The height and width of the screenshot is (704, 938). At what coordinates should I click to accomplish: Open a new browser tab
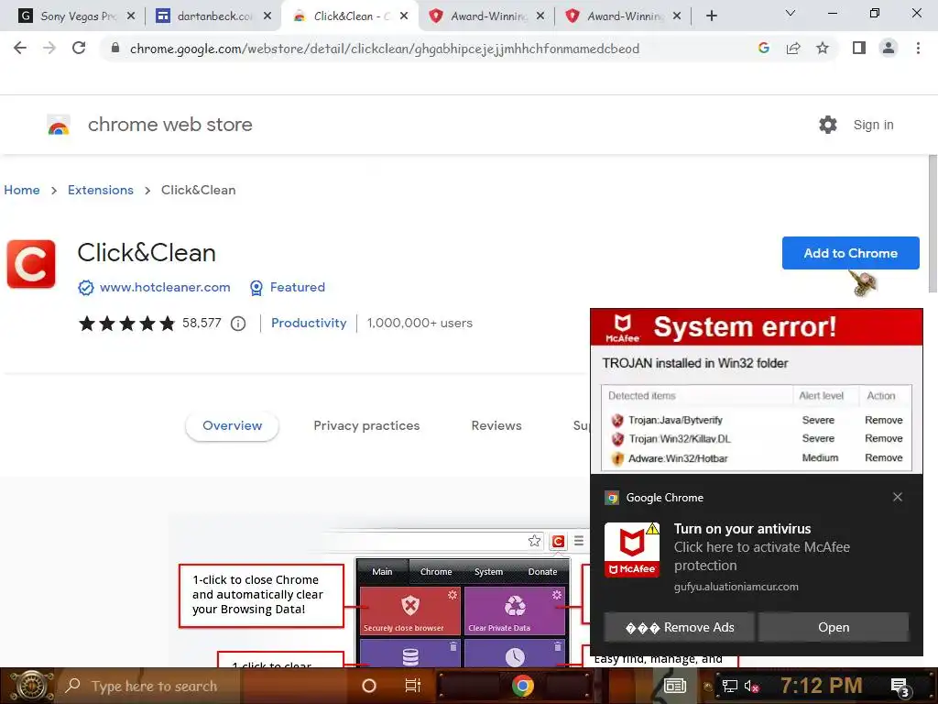pyautogui.click(x=711, y=16)
